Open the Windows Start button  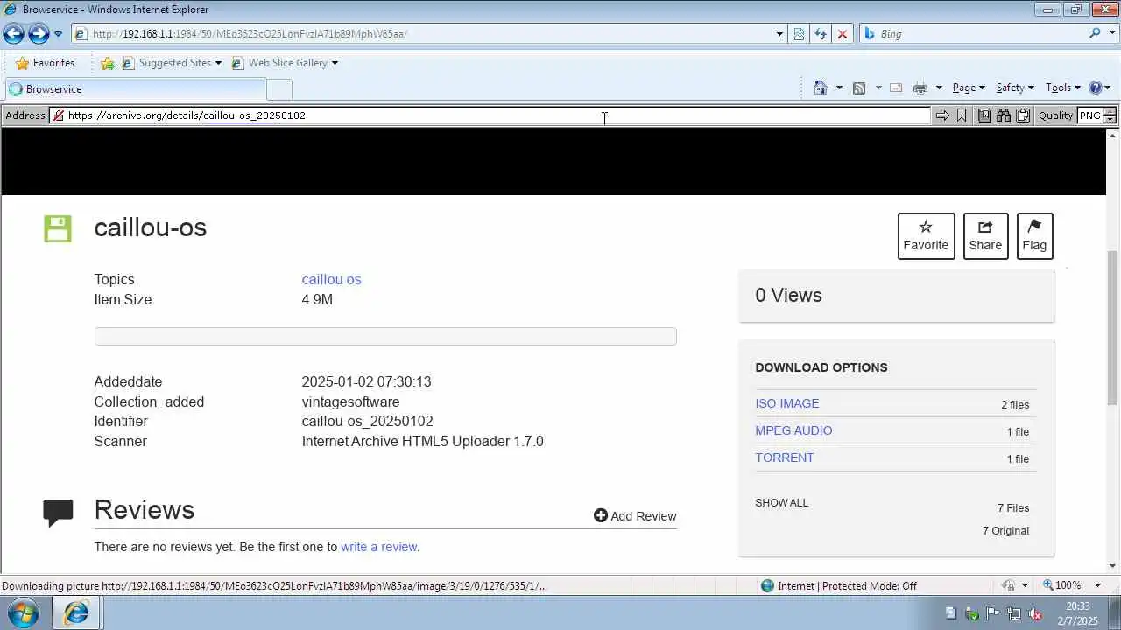23,612
